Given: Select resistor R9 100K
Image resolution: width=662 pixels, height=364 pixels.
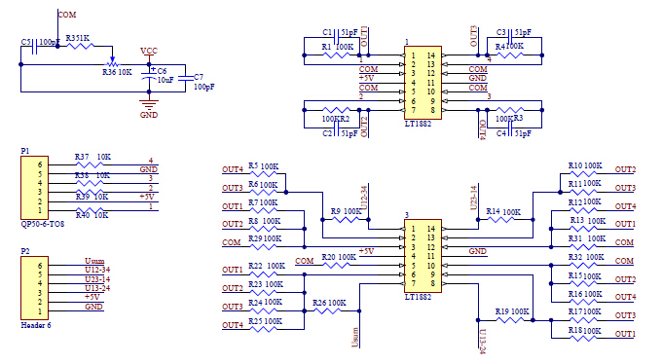Looking at the screenshot, I should (x=345, y=219).
